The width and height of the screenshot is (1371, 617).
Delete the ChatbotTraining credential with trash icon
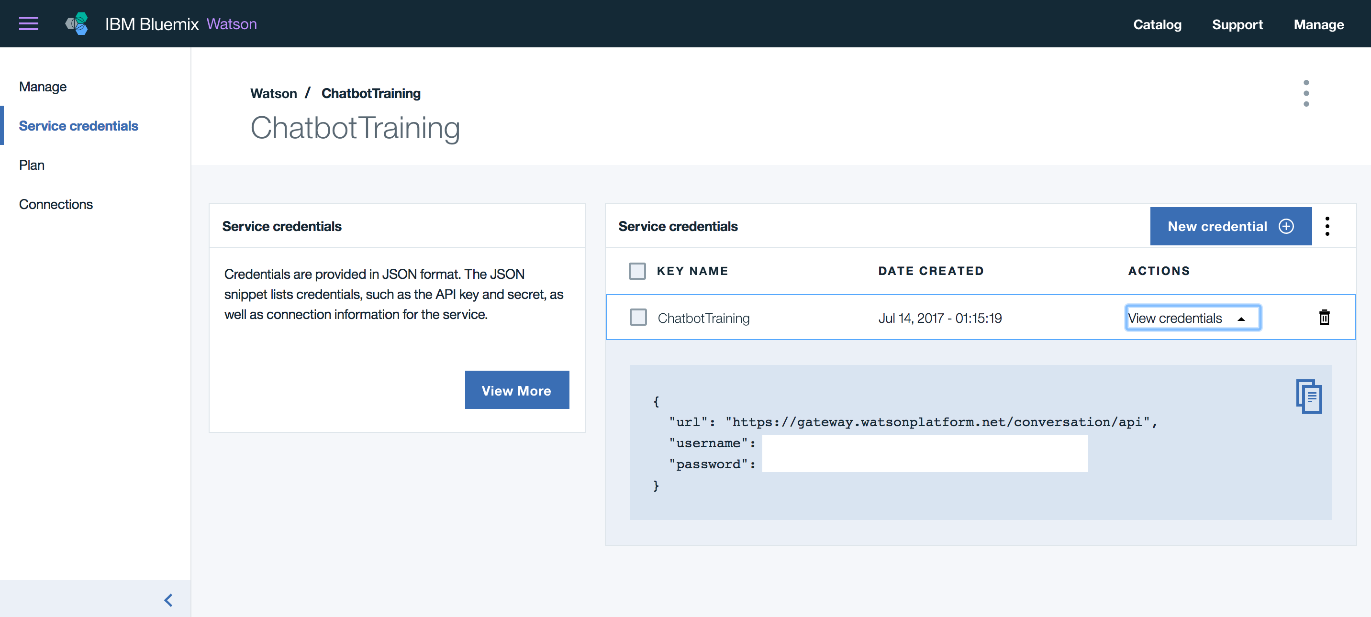1324,317
